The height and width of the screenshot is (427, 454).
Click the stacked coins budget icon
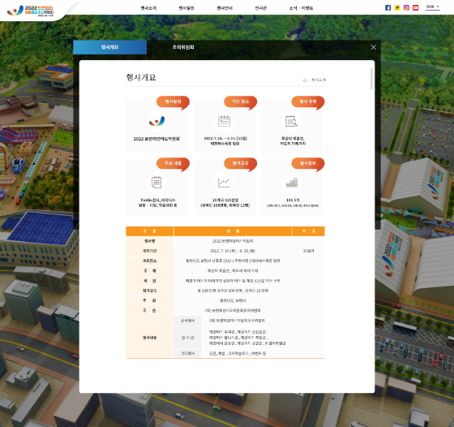[292, 183]
